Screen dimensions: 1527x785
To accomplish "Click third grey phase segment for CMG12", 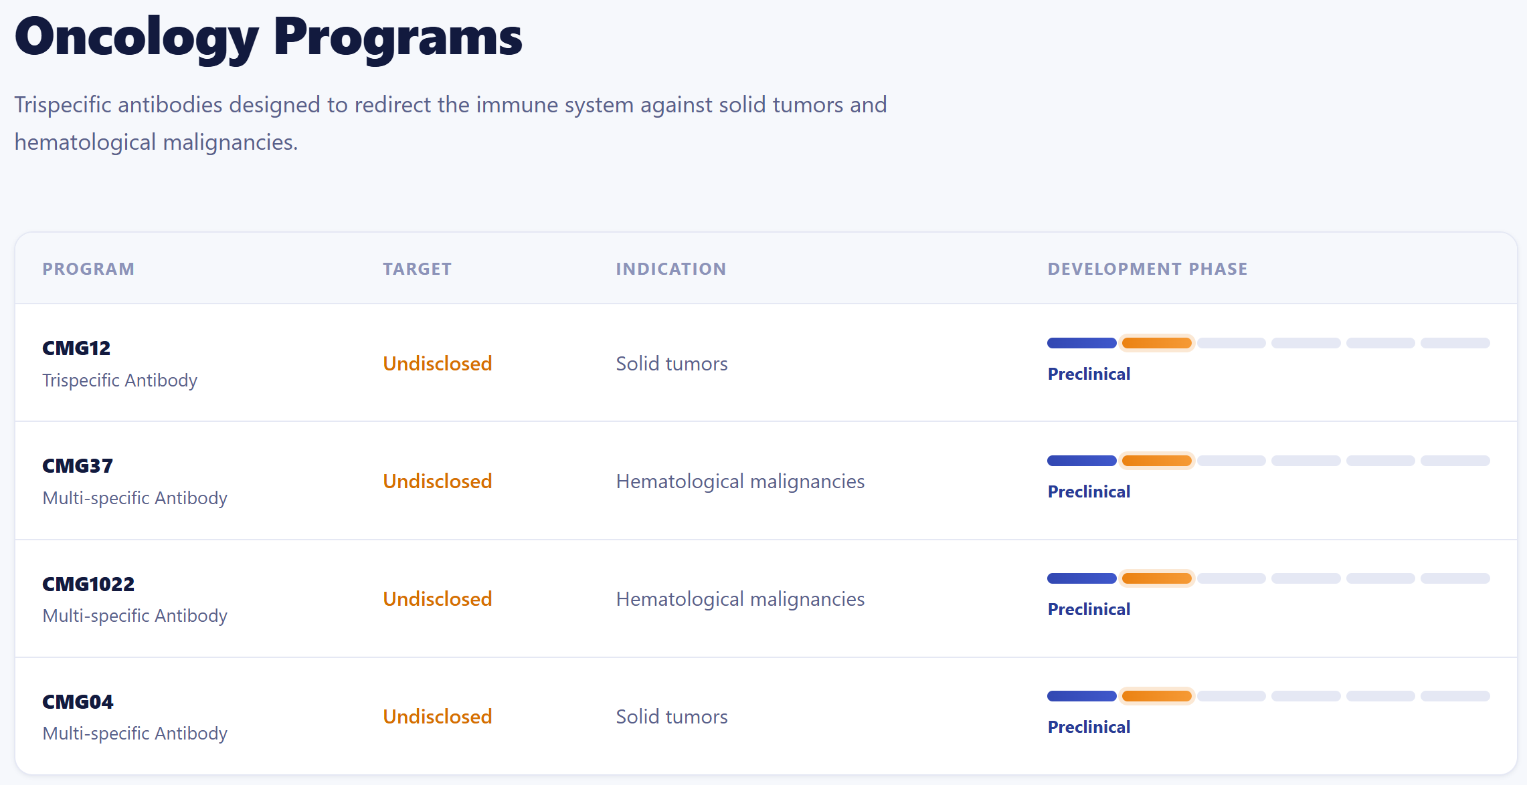I will (x=1380, y=343).
